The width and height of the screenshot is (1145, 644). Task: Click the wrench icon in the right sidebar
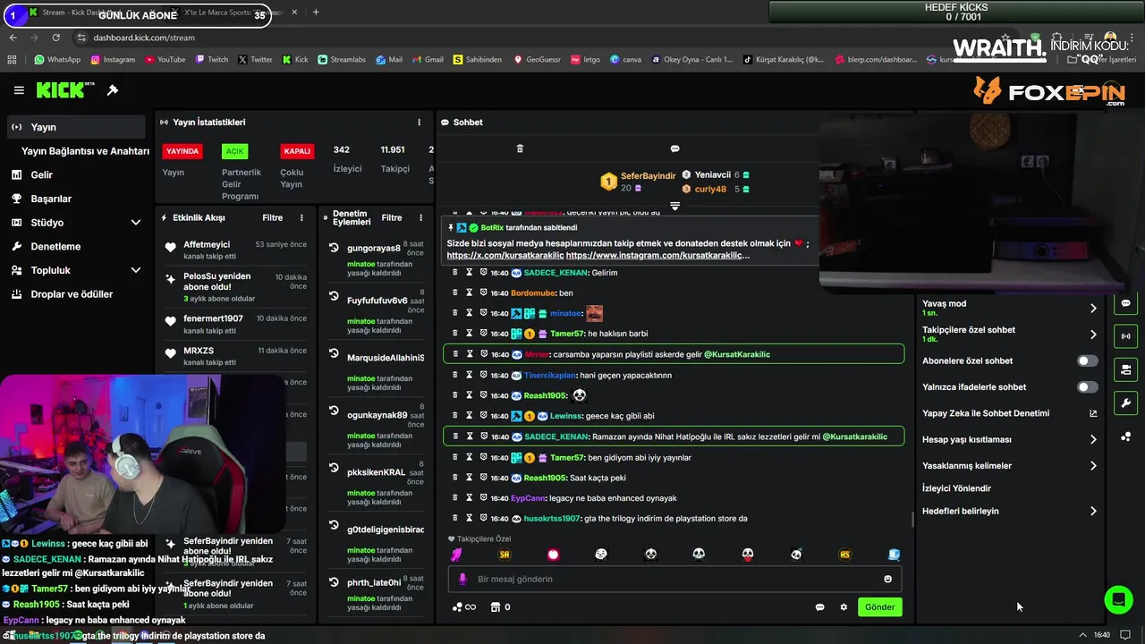click(x=1125, y=402)
